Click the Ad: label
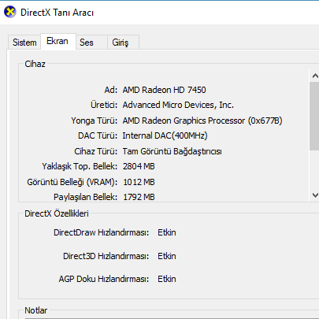The width and height of the screenshot is (319, 319). [x=111, y=90]
